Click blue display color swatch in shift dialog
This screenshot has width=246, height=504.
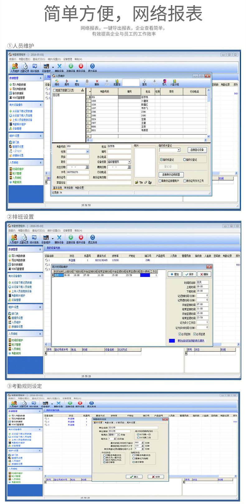click(x=172, y=341)
